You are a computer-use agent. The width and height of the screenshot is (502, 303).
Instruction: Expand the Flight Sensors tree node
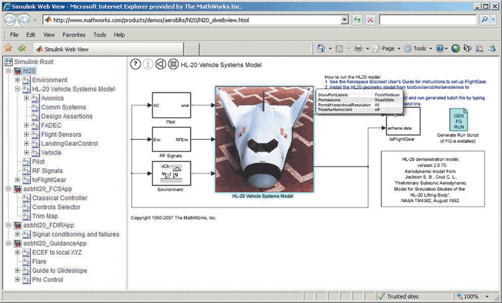pyautogui.click(x=27, y=134)
